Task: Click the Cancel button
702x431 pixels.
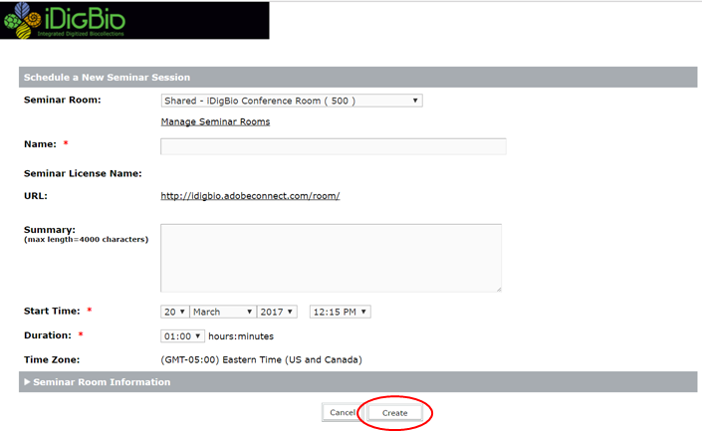Action: pos(343,412)
